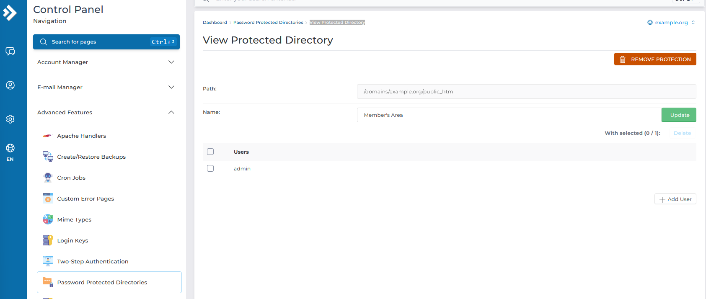This screenshot has height=299, width=706.
Task: Tick the select-all Users checkbox
Action: click(x=210, y=152)
